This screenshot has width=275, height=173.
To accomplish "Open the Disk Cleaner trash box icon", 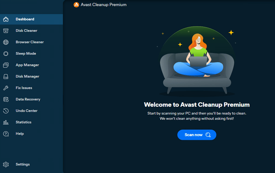I will 6,31.
